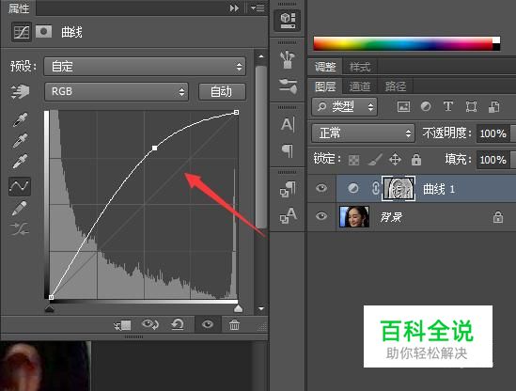Image resolution: width=516 pixels, height=391 pixels.
Task: Toggle adjustment layer visibility in Properties panel
Action: [208, 325]
